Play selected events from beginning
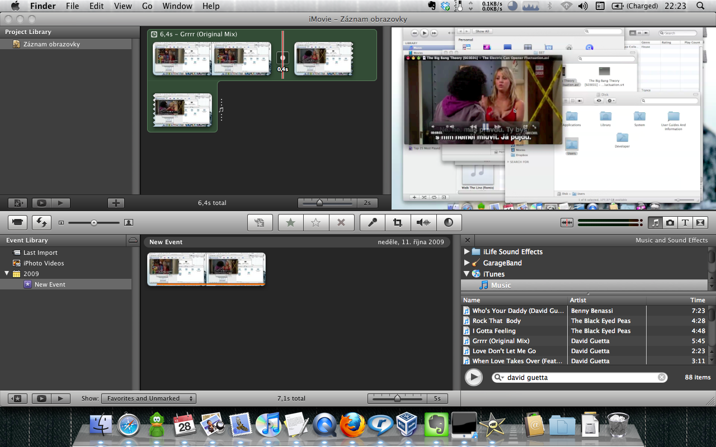This screenshot has height=447, width=716. coord(61,398)
